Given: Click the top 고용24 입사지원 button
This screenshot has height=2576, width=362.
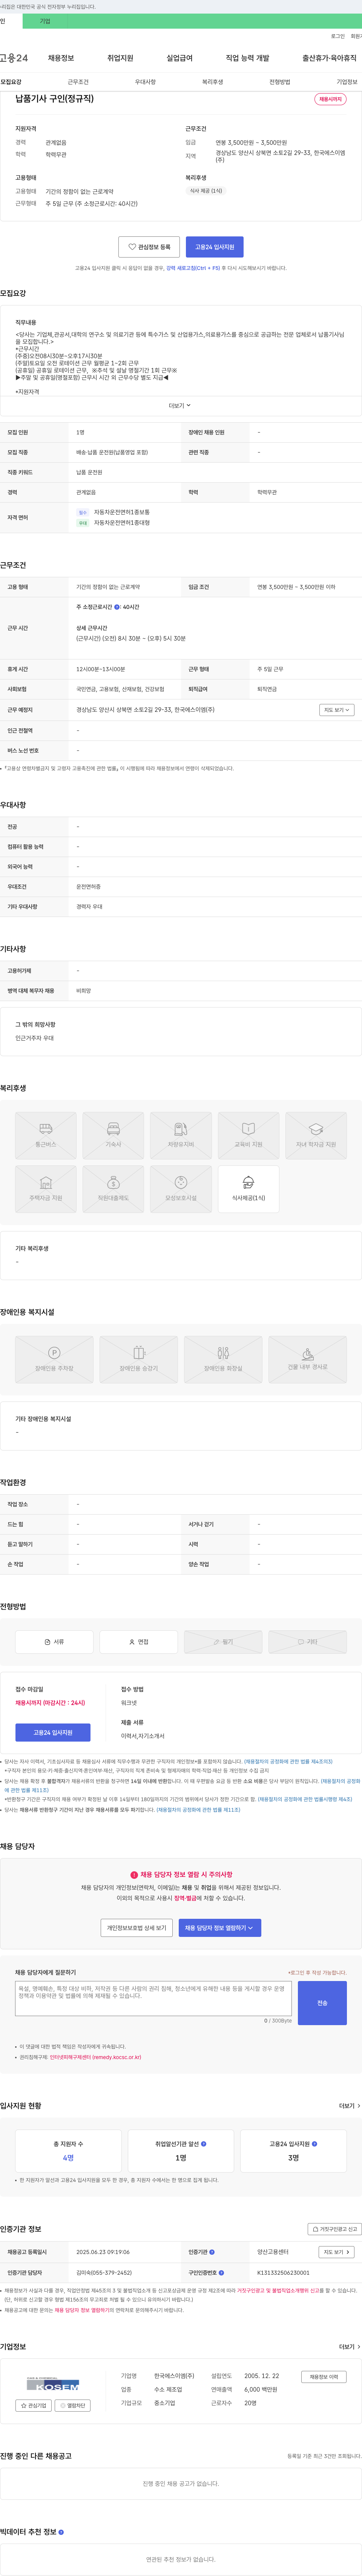Looking at the screenshot, I should [x=214, y=247].
